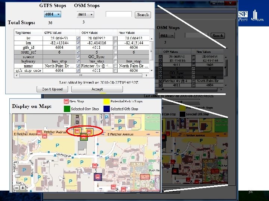This screenshot has width=269, height=201.
Task: Enable OSM checkbox in the gtfs_stop_code row
Action: click(115, 70)
